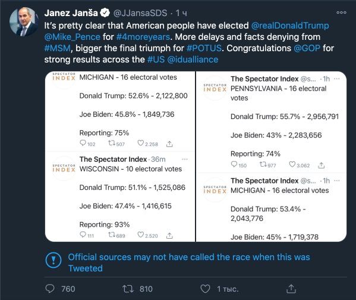Click the #POTUS hashtag
Image resolution: width=356 pixels, height=300 pixels.
tap(204, 48)
